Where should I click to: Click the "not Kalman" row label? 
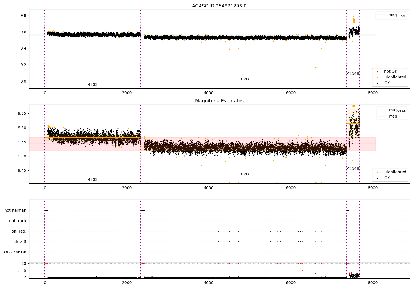point(15,211)
